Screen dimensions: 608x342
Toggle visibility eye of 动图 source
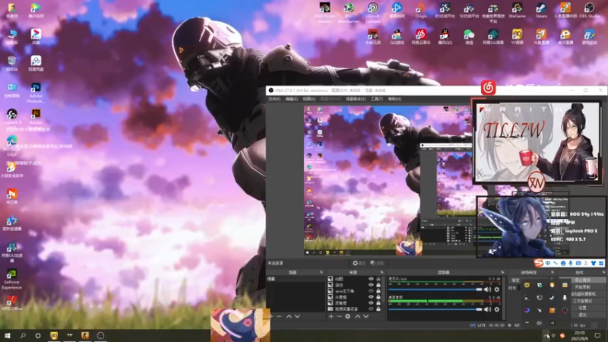pos(371,279)
